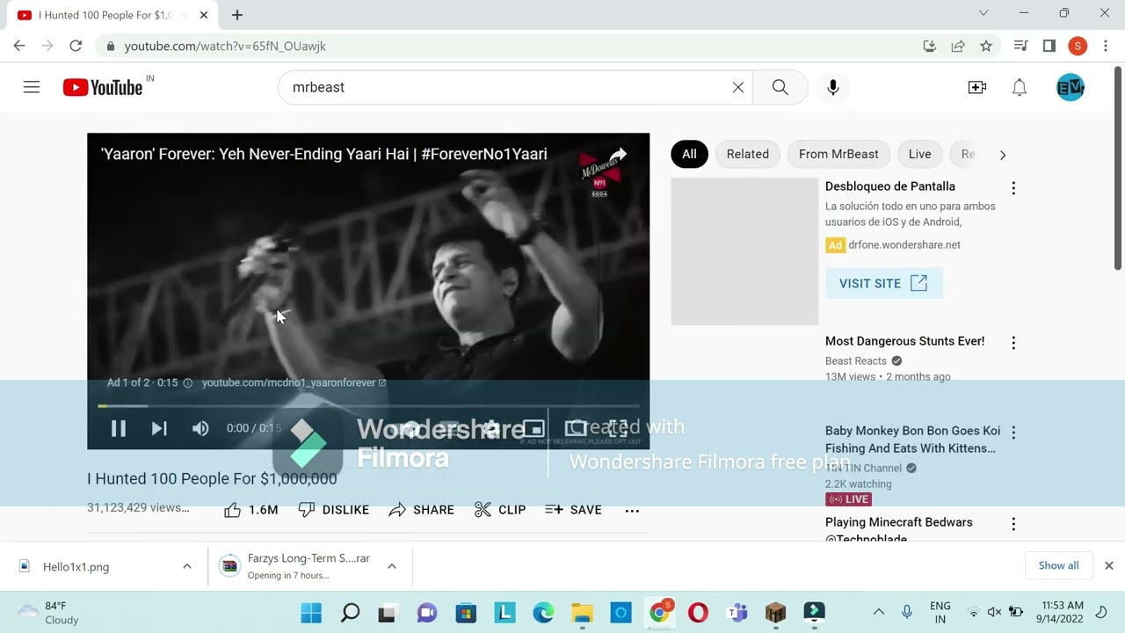
Task: Open Desbloqueo de Pantalla ad options menu
Action: (1013, 188)
